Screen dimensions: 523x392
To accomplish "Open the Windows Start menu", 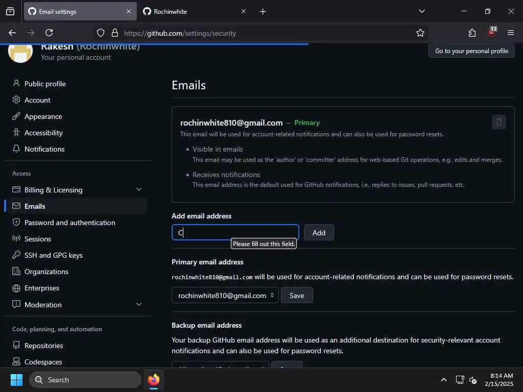I will tap(16, 380).
